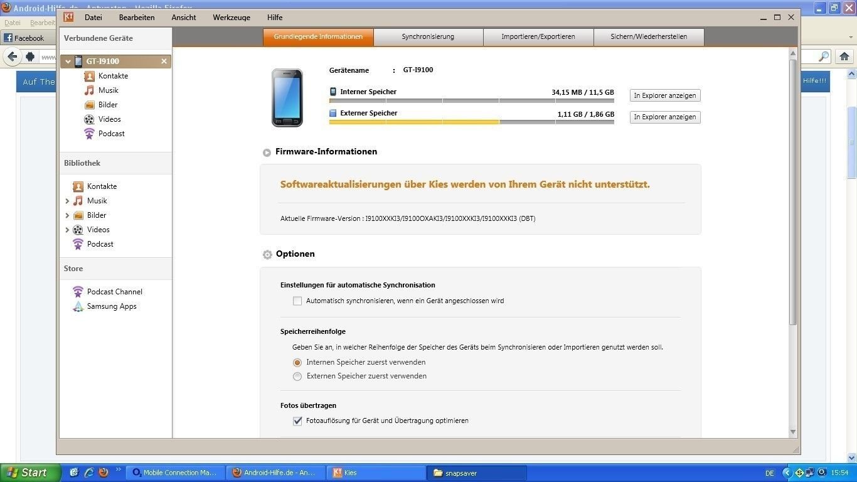Switch to Synchronisierung tab
The height and width of the screenshot is (482, 857).
pos(428,37)
